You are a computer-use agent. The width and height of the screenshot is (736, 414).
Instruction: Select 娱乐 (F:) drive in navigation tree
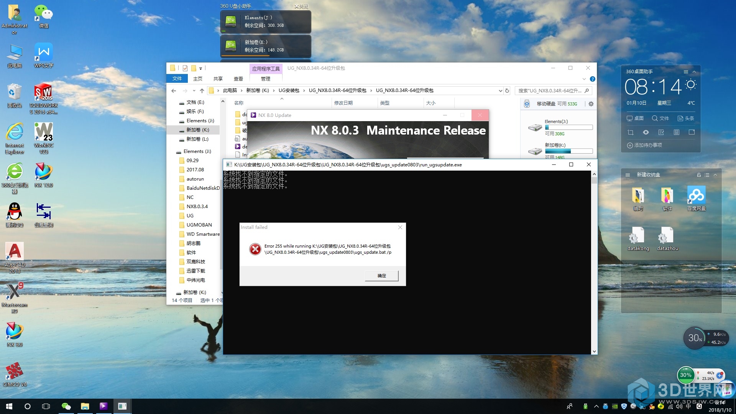[x=195, y=112]
